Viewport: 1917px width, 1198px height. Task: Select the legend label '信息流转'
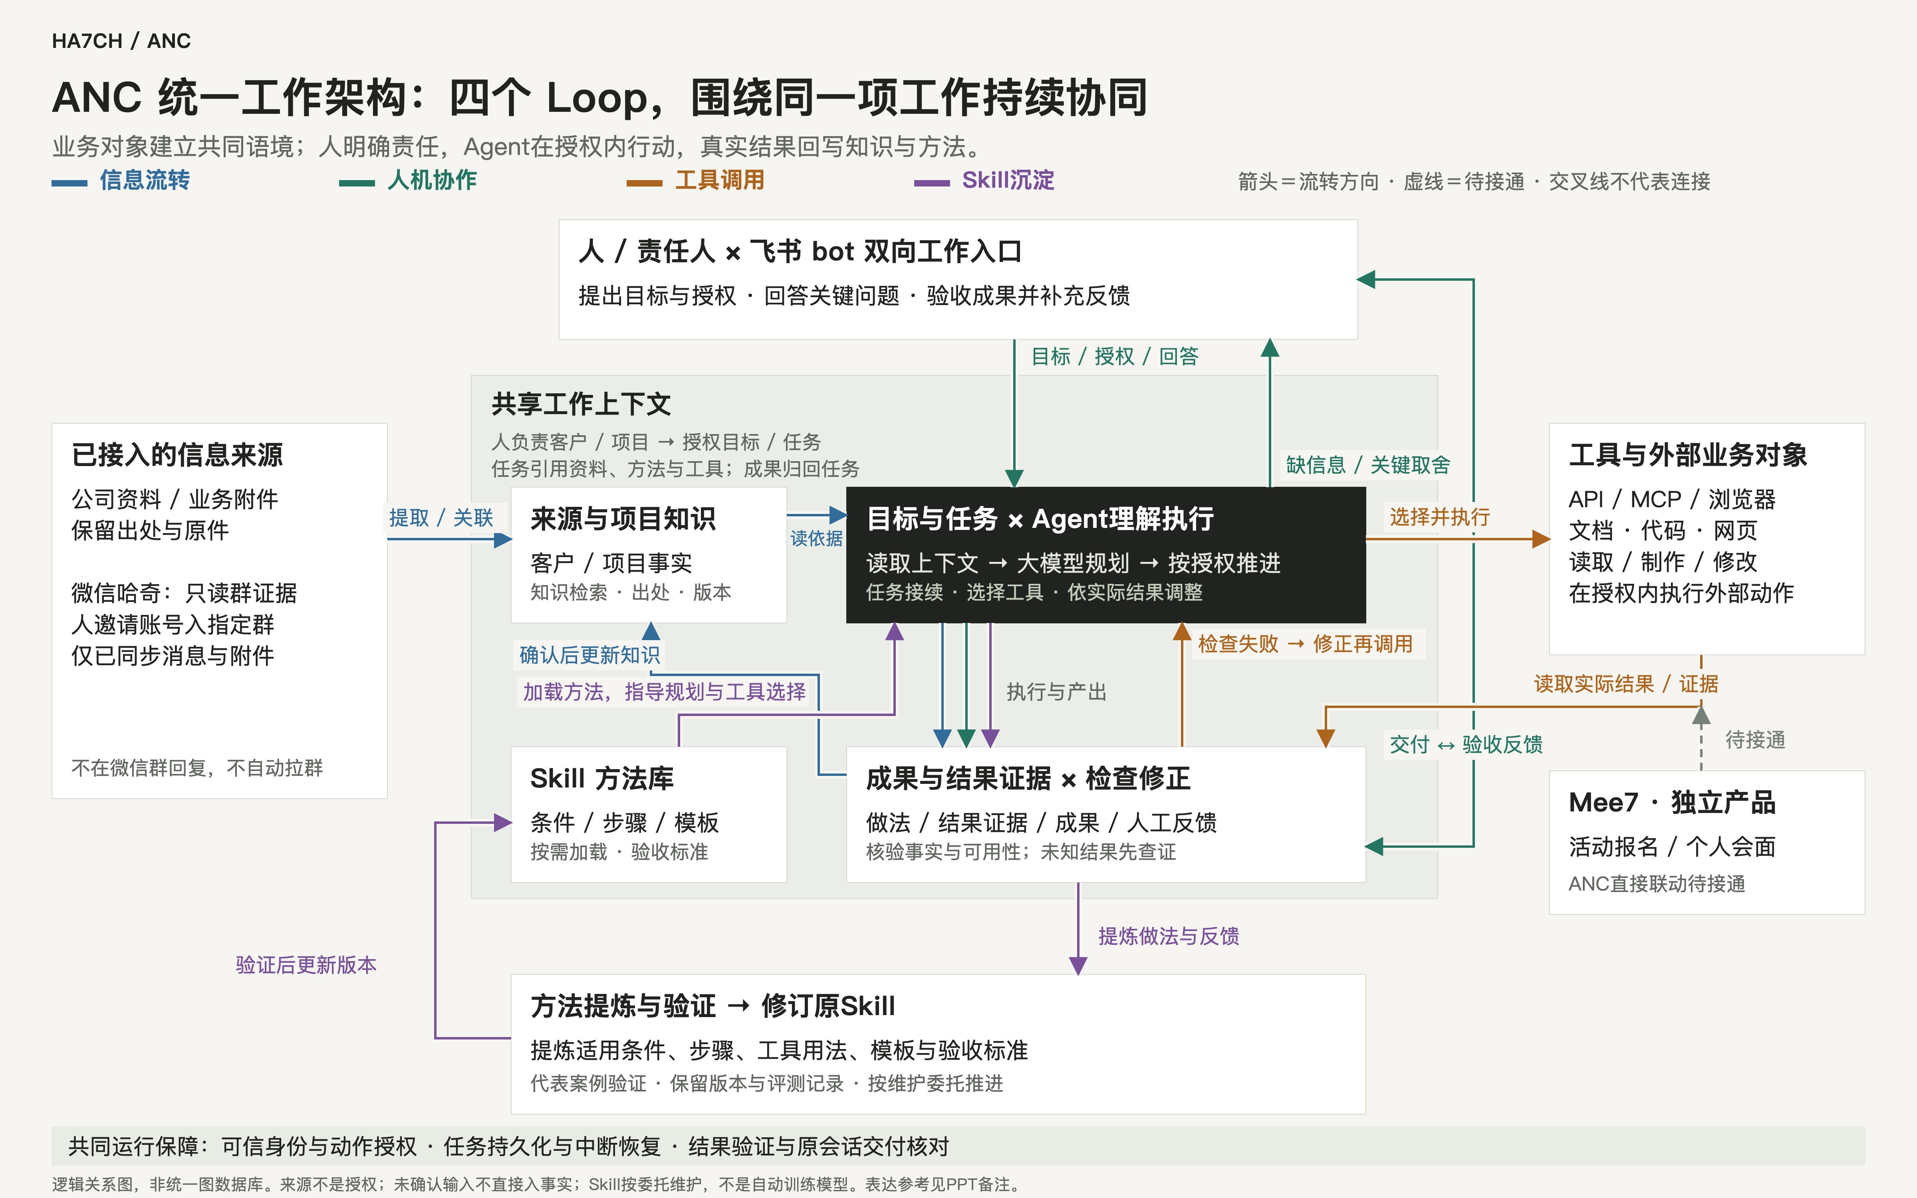(x=145, y=180)
